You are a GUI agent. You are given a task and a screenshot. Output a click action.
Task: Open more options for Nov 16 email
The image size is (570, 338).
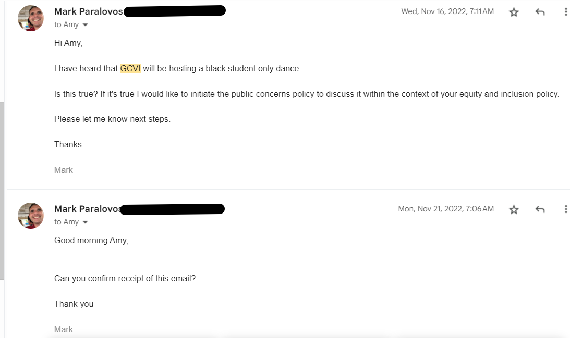pyautogui.click(x=566, y=12)
